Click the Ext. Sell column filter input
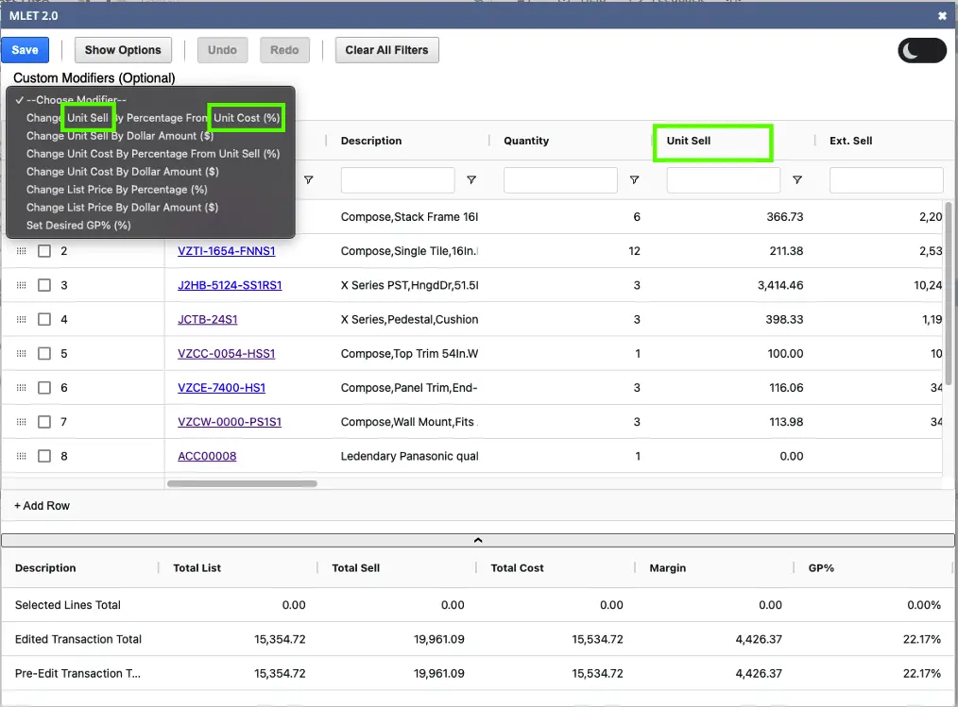Image resolution: width=958 pixels, height=707 pixels. coord(886,180)
